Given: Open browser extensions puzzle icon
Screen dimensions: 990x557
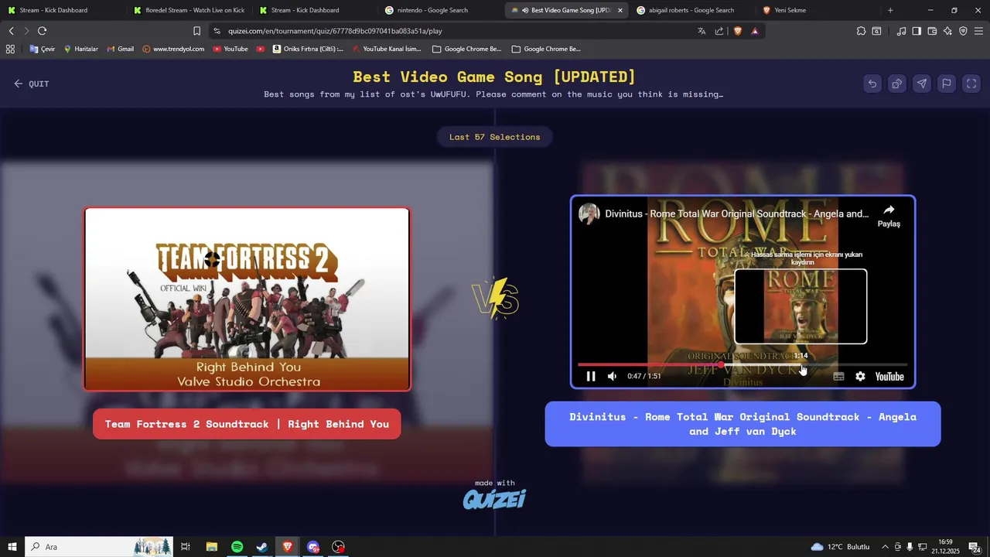Looking at the screenshot, I should tap(861, 31).
